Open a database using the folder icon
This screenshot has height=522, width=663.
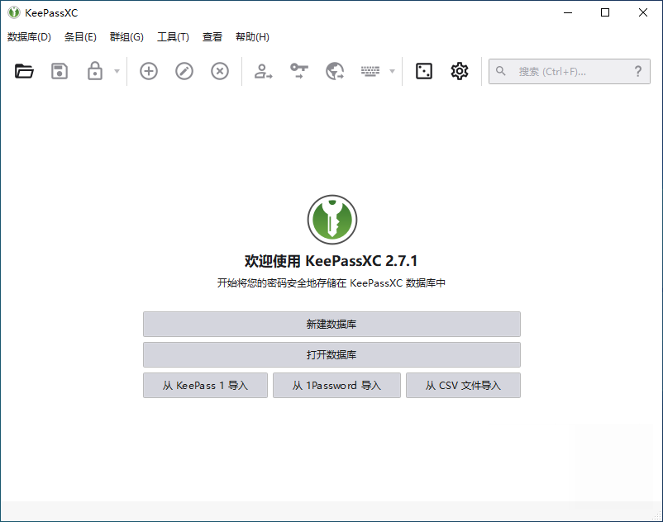24,71
